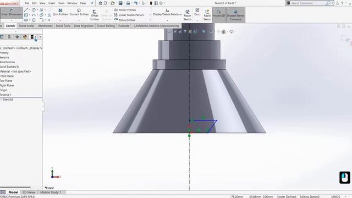Switch to the Weldments tab
Image resolution: width=352 pixels, height=198 pixels.
tap(45, 26)
